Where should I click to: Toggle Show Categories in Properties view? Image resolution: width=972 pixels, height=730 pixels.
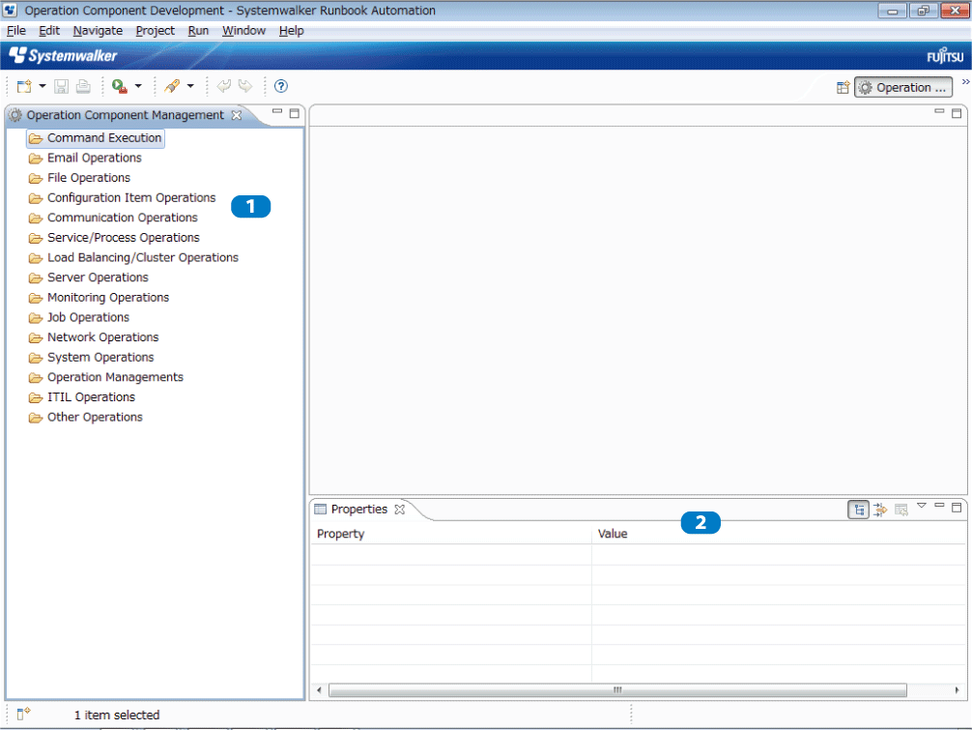click(859, 510)
